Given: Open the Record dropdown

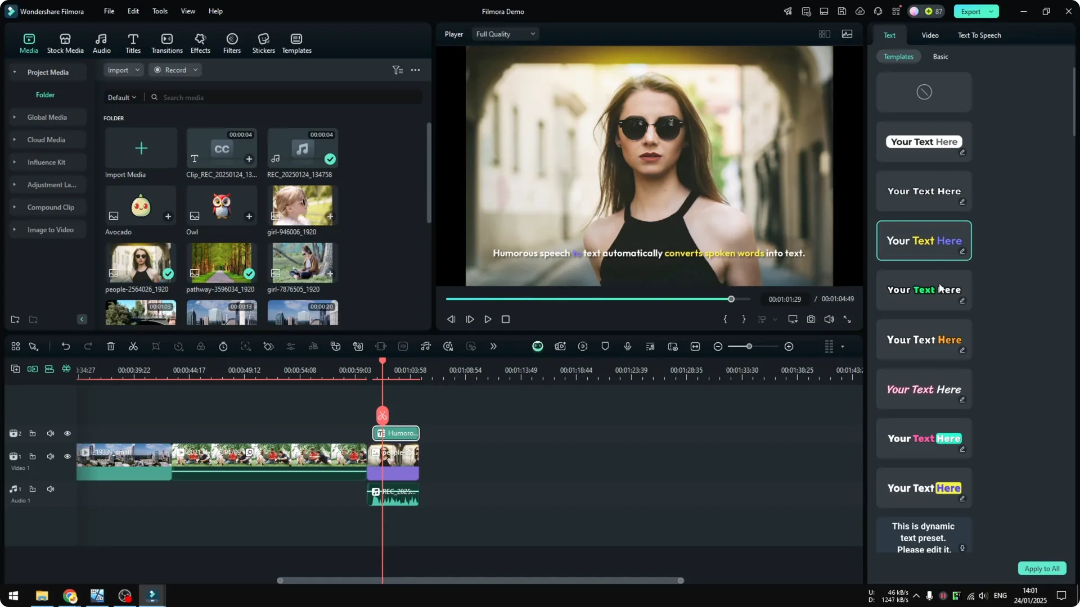Looking at the screenshot, I should (175, 70).
